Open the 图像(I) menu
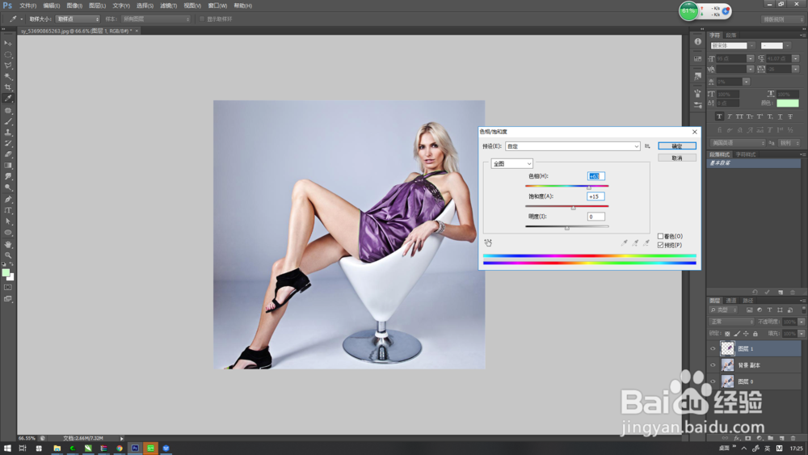 74,6
